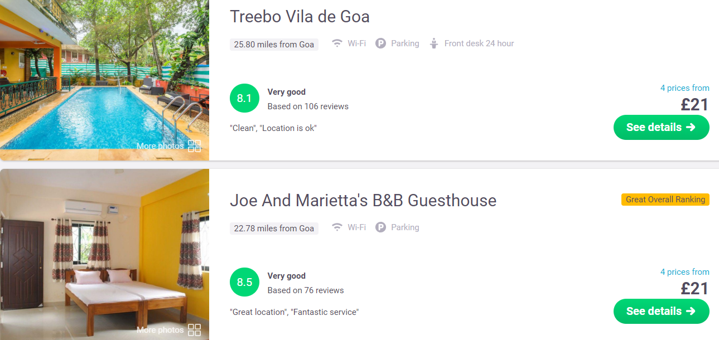
Task: Click Front desk 24 hour icon
Action: 434,43
